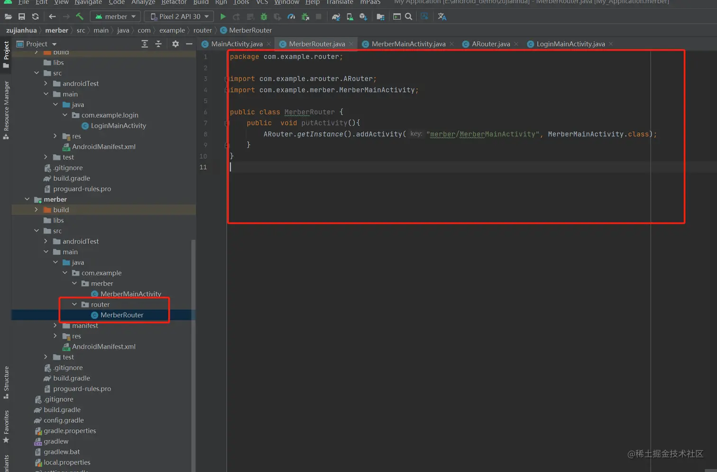Screen dimensions: 717x472
Task: Close the MainActivity.java tab
Action: [x=269, y=44]
